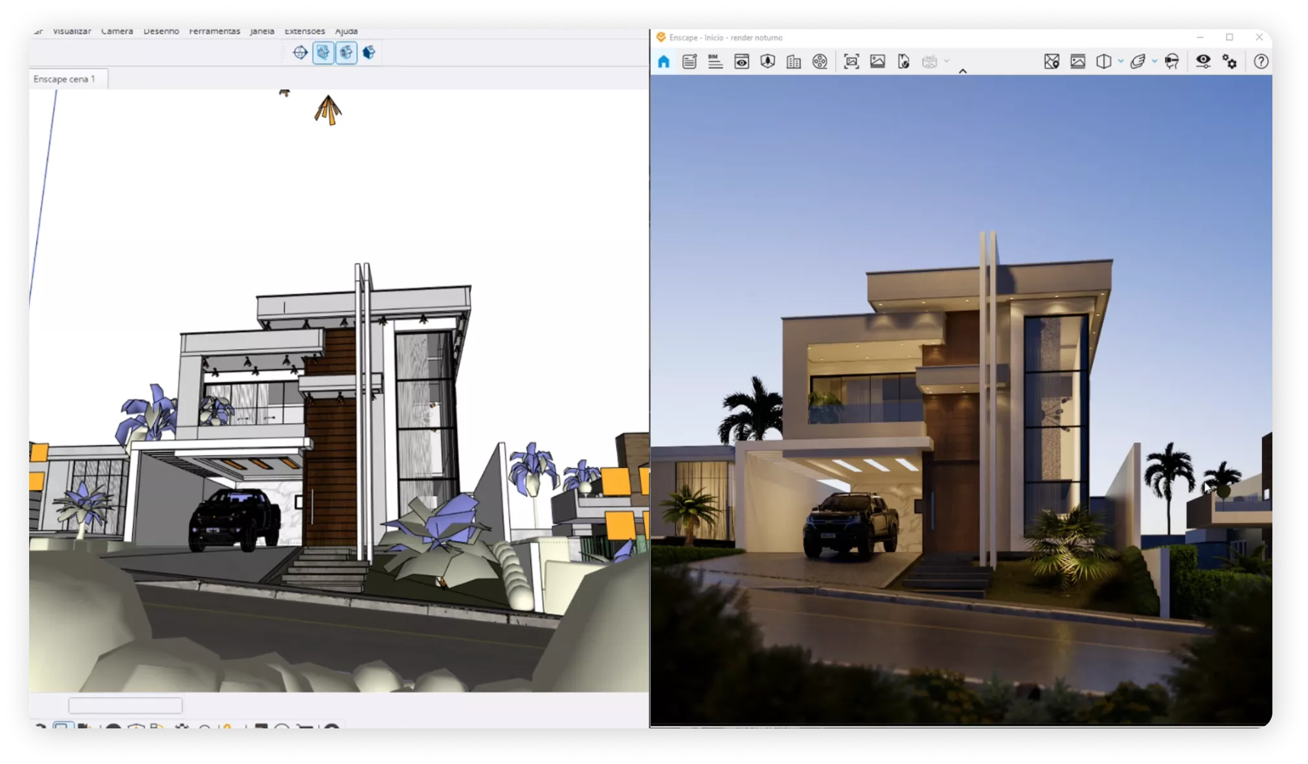
Task: Open the dropdown arrow beside the wing icon
Action: (x=1155, y=62)
